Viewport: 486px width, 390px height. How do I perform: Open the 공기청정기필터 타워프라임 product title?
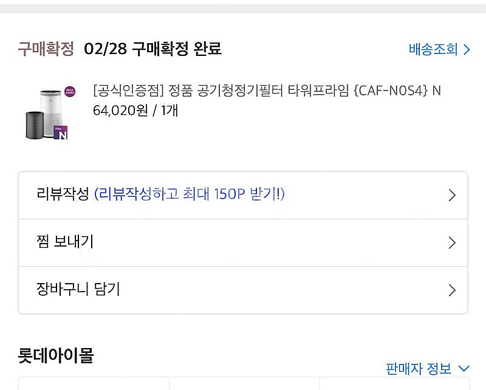[267, 91]
